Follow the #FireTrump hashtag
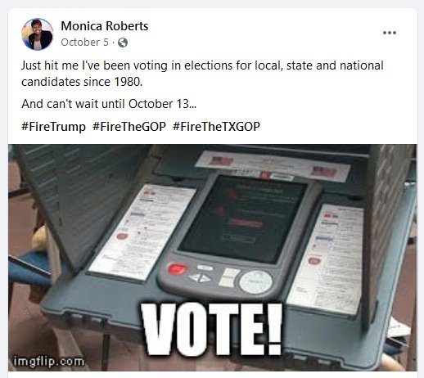 [x=53, y=127]
